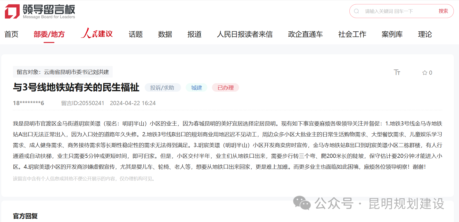Type in the keyword search field
The image size is (459, 222).
pos(397,11)
